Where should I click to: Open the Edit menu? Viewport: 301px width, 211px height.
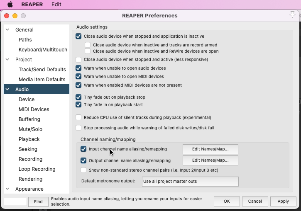[56, 4]
